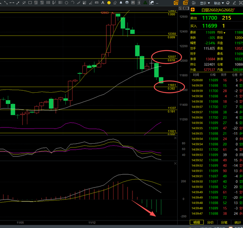Switch to the 分笔 tab
This screenshot has width=243, height=228.
click(224, 222)
